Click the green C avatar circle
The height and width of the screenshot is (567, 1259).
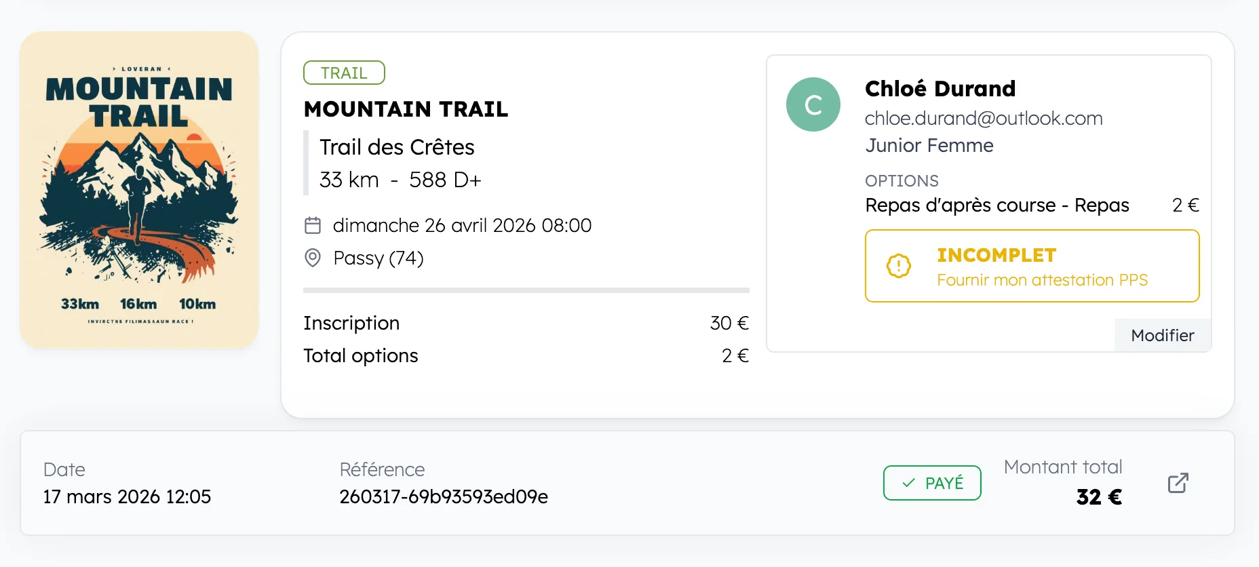click(813, 104)
